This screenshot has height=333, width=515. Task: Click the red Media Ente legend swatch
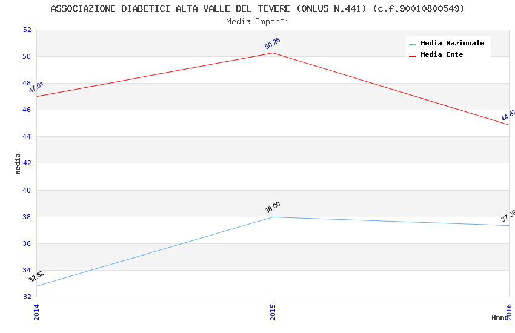pyautogui.click(x=413, y=55)
